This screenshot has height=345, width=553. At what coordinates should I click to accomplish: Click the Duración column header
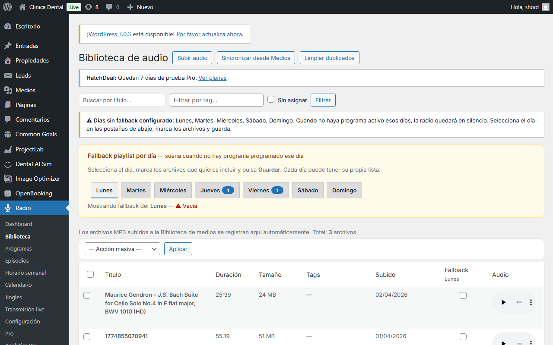pos(229,275)
